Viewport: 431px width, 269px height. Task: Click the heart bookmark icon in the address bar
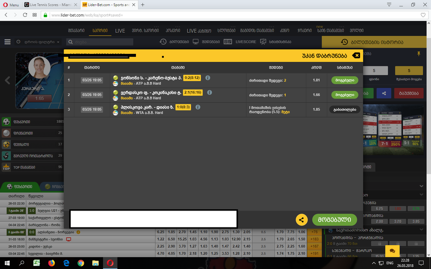point(423,15)
